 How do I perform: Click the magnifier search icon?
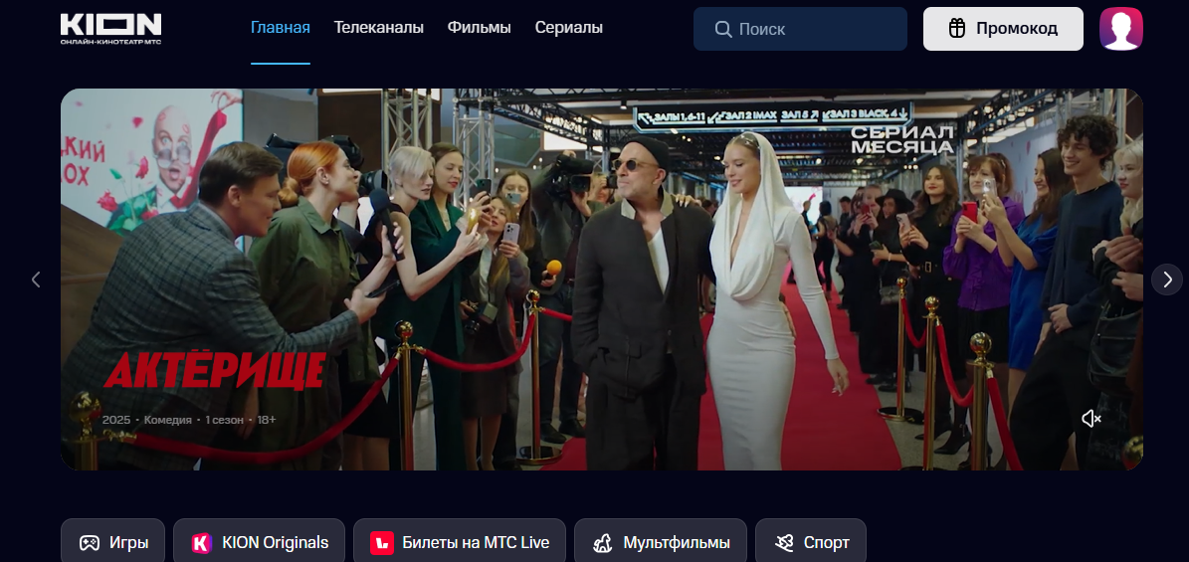tap(722, 30)
